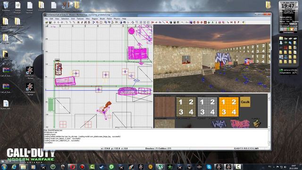Open the upper Call_of_Duty desktop shortcut
The height and width of the screenshot is (170, 302).
(6, 72)
